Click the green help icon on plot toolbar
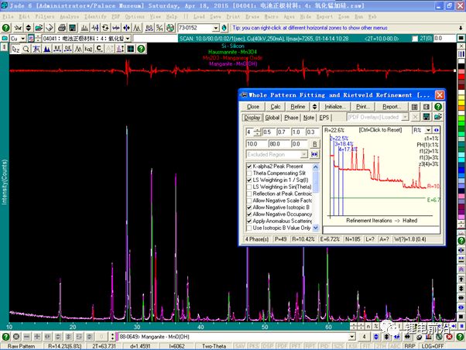466x350 pixels. pyautogui.click(x=141, y=49)
